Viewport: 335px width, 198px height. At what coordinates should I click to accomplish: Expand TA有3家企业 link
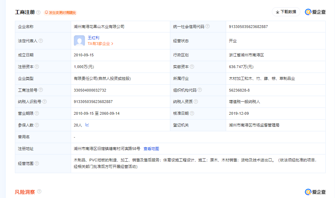click(100, 44)
